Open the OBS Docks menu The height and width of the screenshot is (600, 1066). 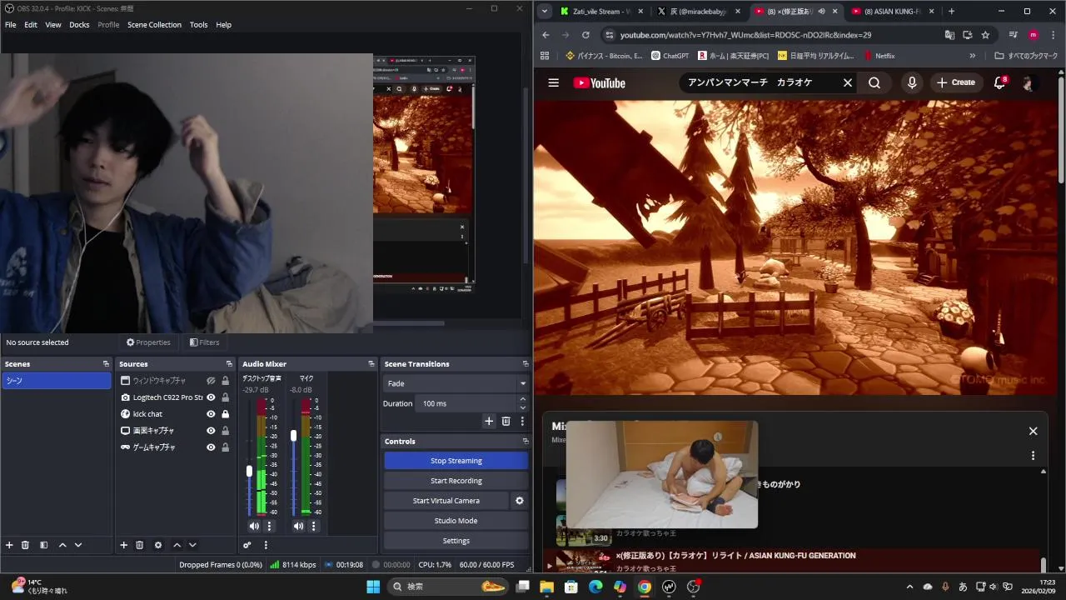point(79,25)
